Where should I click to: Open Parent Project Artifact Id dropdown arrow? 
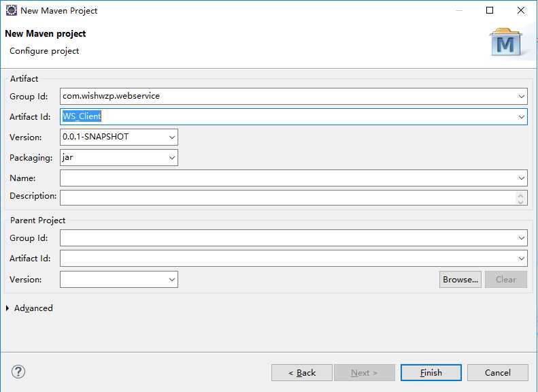521,259
